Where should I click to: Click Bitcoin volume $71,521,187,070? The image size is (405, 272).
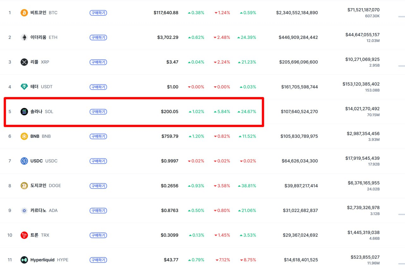pos(364,10)
